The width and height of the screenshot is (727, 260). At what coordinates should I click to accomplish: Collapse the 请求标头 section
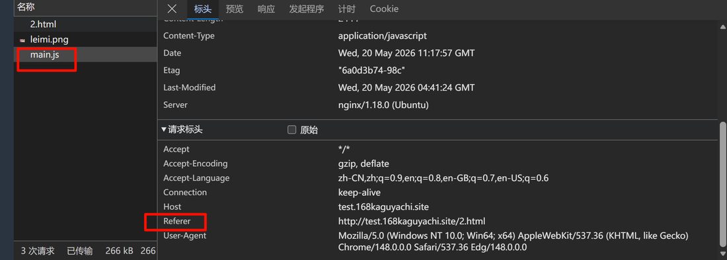[x=182, y=130]
